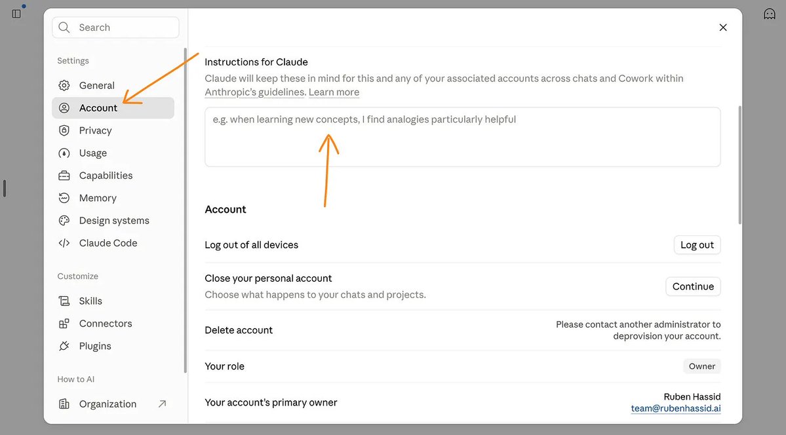Open the Memory icon in sidebar

(x=64, y=198)
